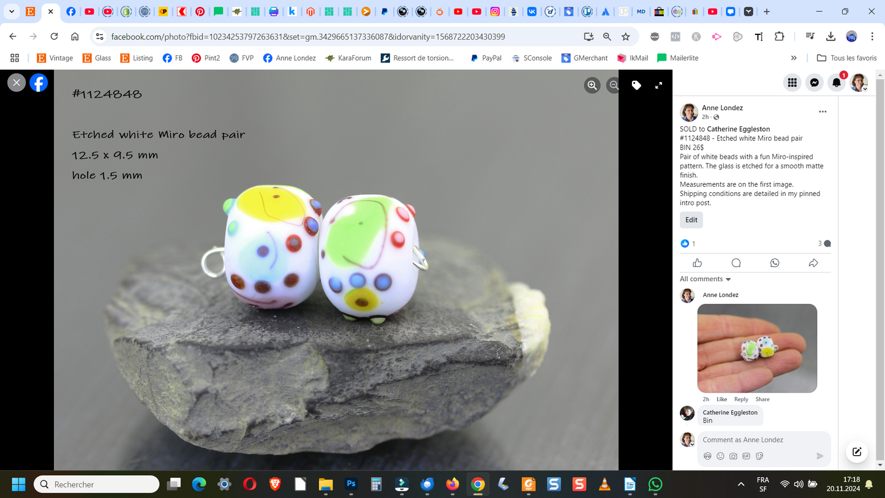The height and width of the screenshot is (498, 885).
Task: Open the KaraForum bookmark
Action: click(348, 58)
